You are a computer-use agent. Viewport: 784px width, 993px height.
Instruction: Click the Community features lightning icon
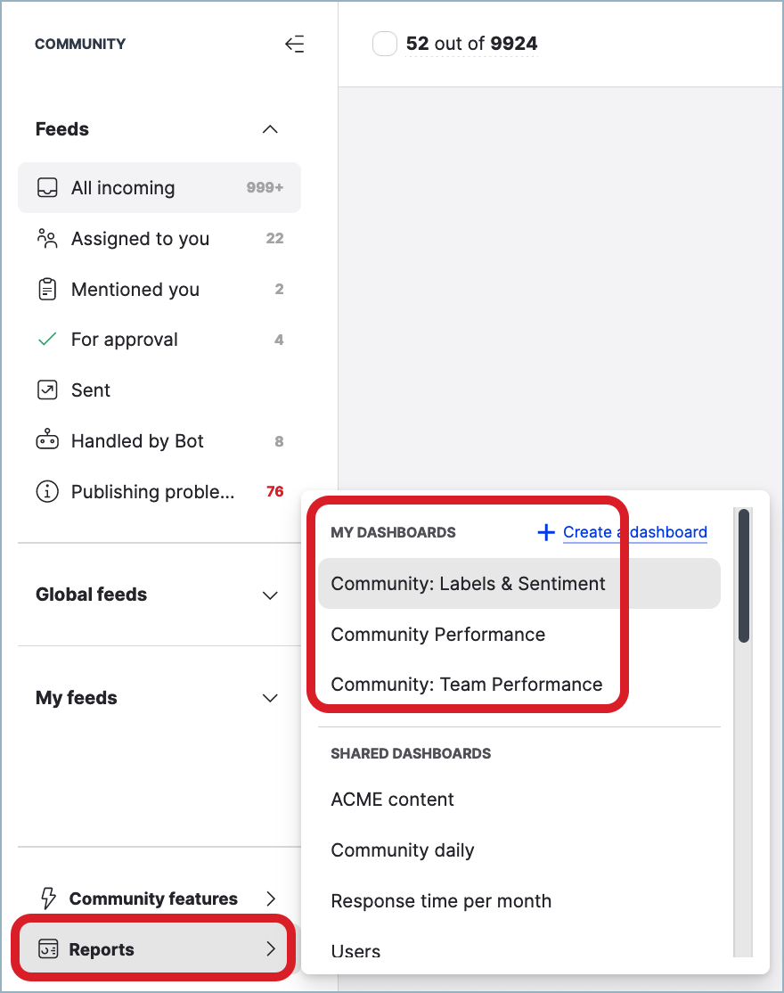click(49, 899)
